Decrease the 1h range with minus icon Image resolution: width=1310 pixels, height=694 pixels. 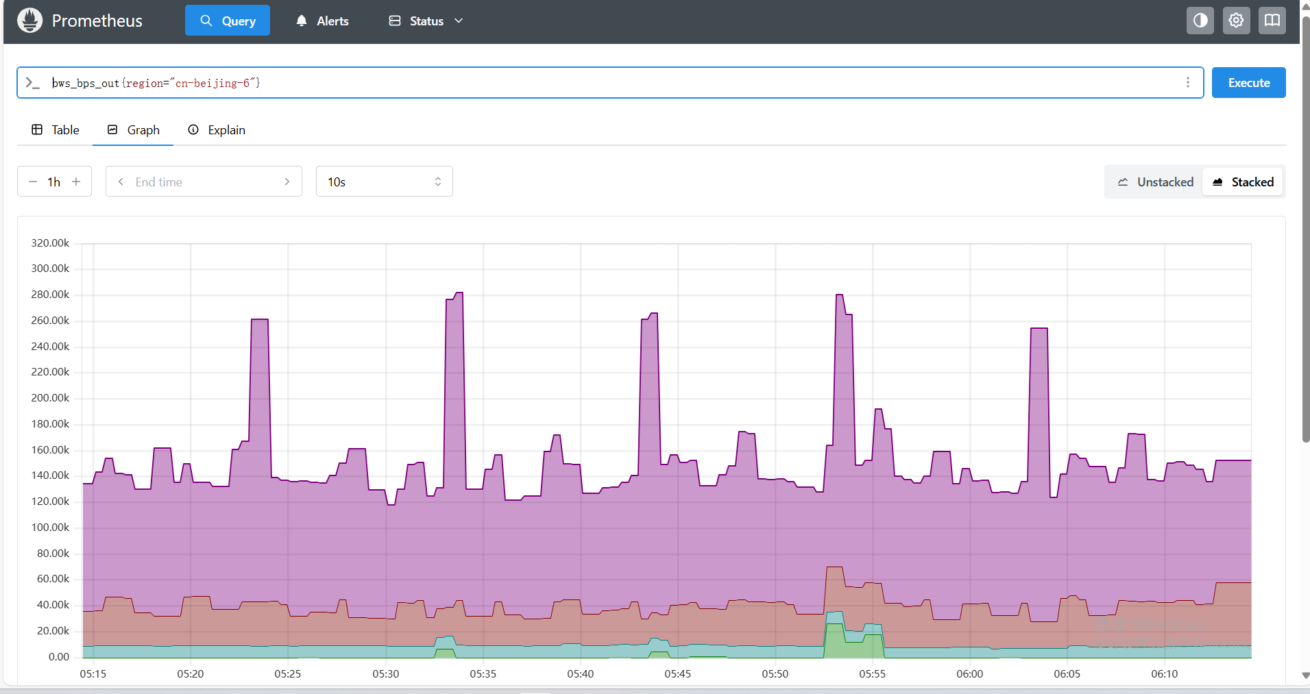pyautogui.click(x=33, y=182)
